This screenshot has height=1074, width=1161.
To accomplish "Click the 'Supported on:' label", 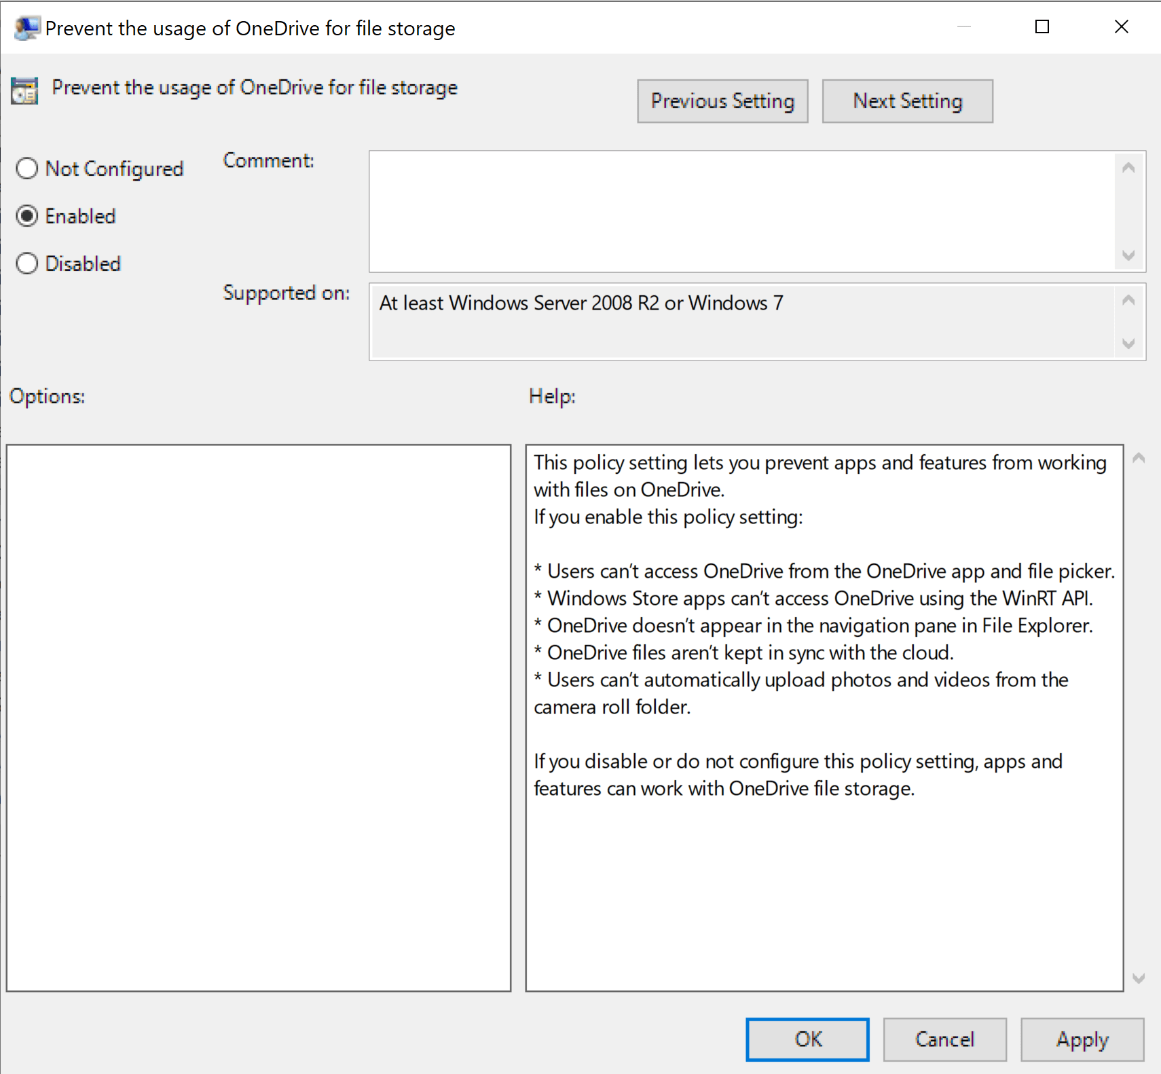I will (x=286, y=293).
